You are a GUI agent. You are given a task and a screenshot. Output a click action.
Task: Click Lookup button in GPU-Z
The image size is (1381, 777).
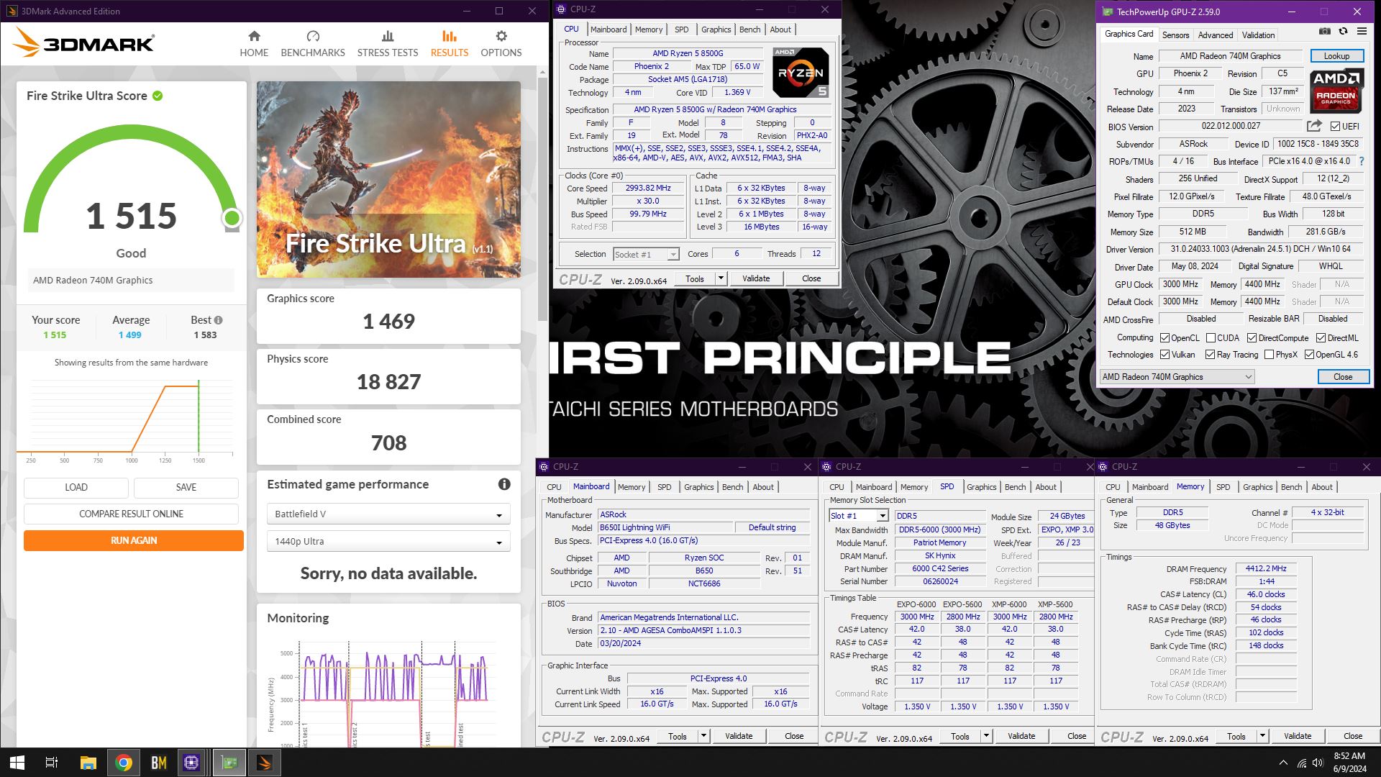tap(1336, 56)
